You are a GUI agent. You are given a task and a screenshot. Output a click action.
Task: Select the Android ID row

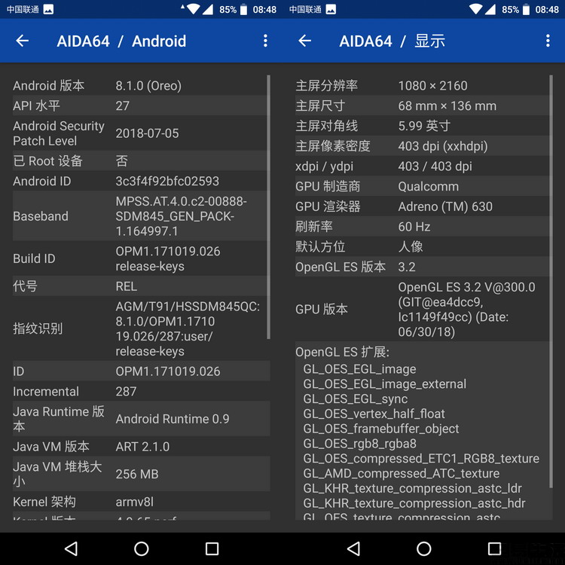tap(139, 181)
